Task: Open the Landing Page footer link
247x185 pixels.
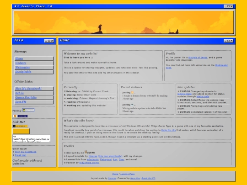Action: pyautogui.click(x=128, y=174)
